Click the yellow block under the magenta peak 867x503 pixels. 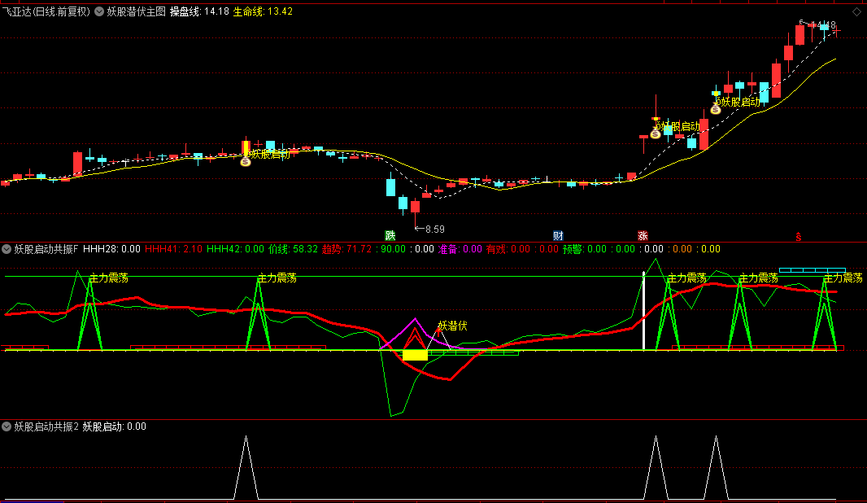click(x=415, y=355)
